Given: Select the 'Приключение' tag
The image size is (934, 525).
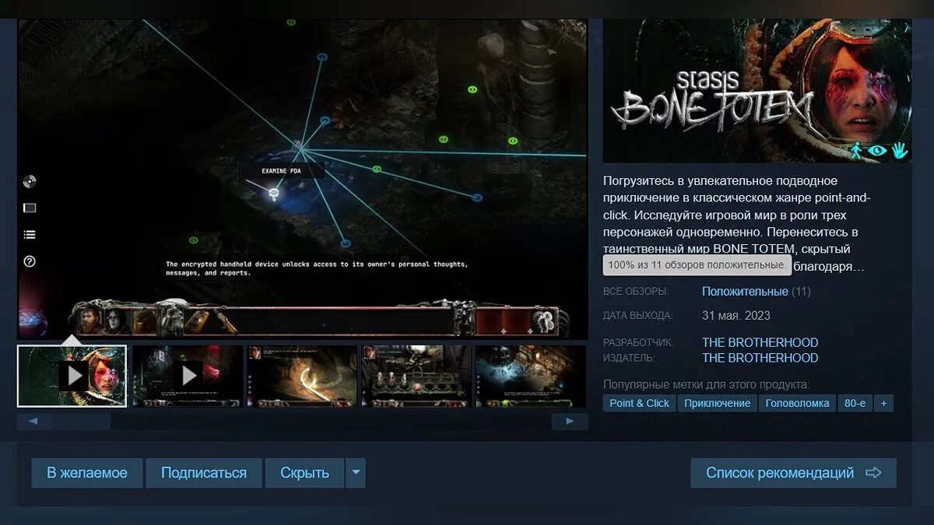Looking at the screenshot, I should [717, 403].
